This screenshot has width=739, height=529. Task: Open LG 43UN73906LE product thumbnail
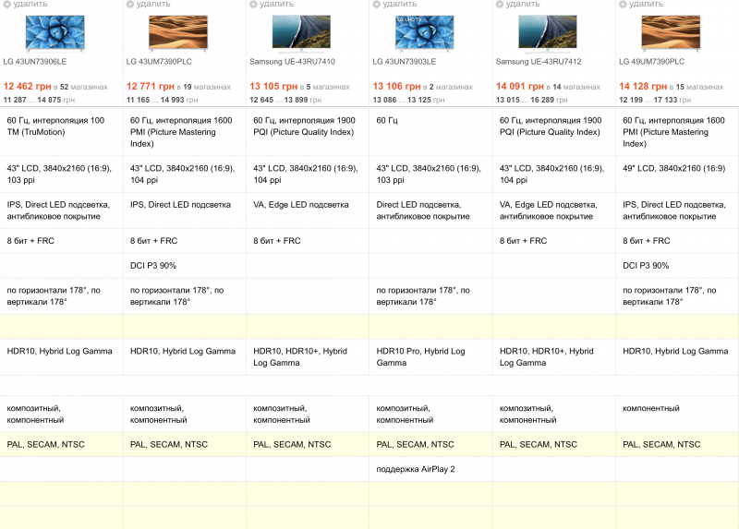click(55, 33)
